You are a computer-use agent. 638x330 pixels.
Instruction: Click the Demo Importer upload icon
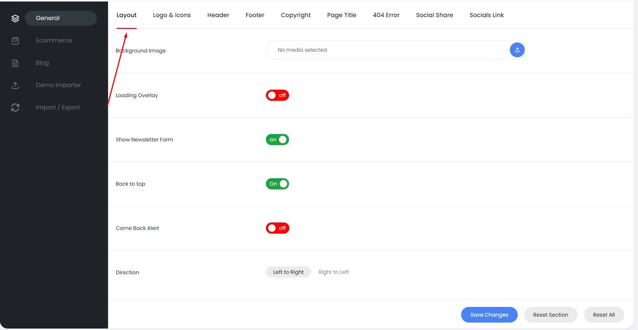click(x=15, y=85)
